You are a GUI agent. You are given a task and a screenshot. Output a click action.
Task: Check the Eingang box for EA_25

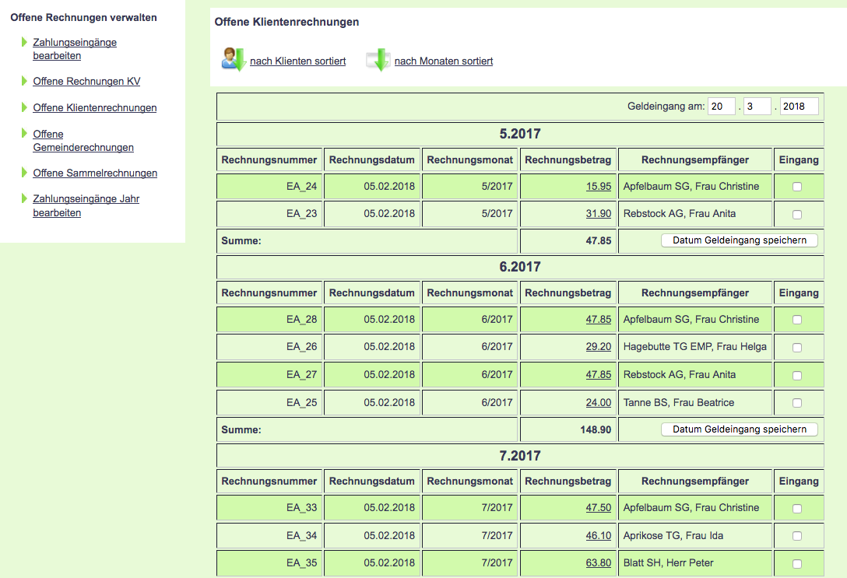[796, 403]
